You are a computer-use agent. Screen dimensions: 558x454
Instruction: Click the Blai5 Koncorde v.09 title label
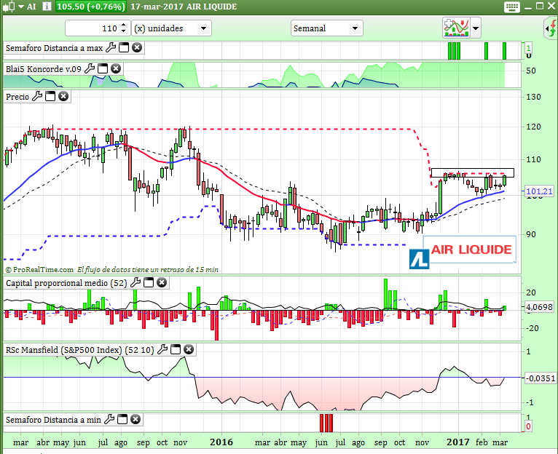pyautogui.click(x=44, y=69)
